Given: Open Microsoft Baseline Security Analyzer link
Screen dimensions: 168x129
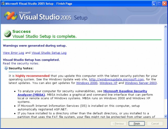Looking at the screenshot, I should click(x=125, y=91).
